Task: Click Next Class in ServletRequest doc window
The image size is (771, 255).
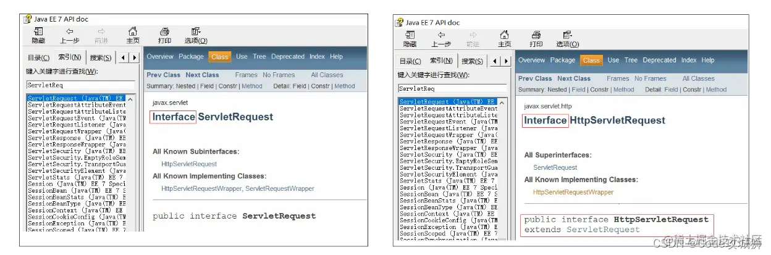Action: [202, 75]
